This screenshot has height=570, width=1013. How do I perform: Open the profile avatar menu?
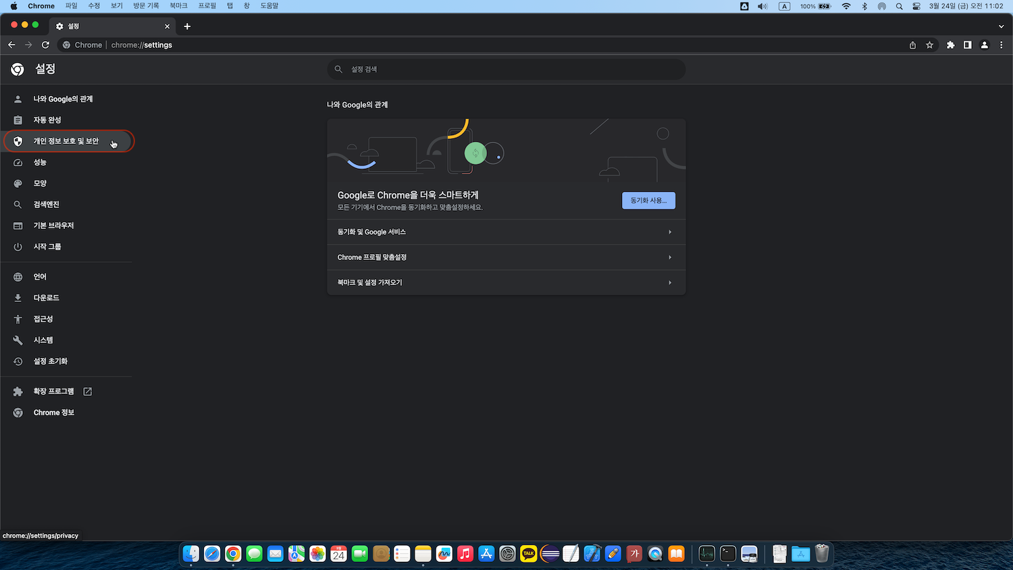pyautogui.click(x=985, y=45)
